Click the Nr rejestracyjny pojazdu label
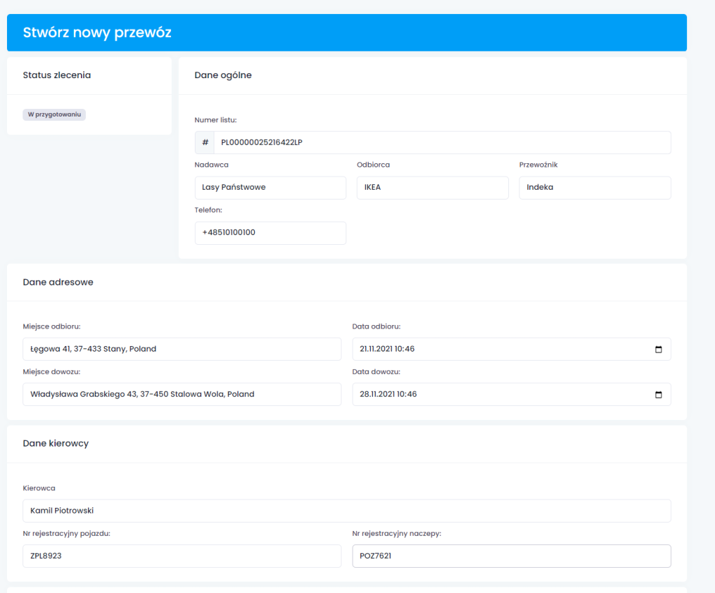Screen dimensions: 715x593 point(66,533)
